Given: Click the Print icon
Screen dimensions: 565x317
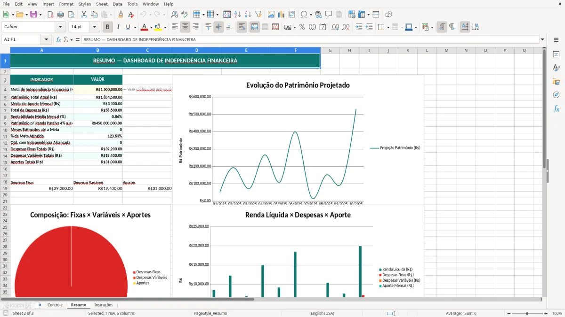Looking at the screenshot, I should point(61,15).
